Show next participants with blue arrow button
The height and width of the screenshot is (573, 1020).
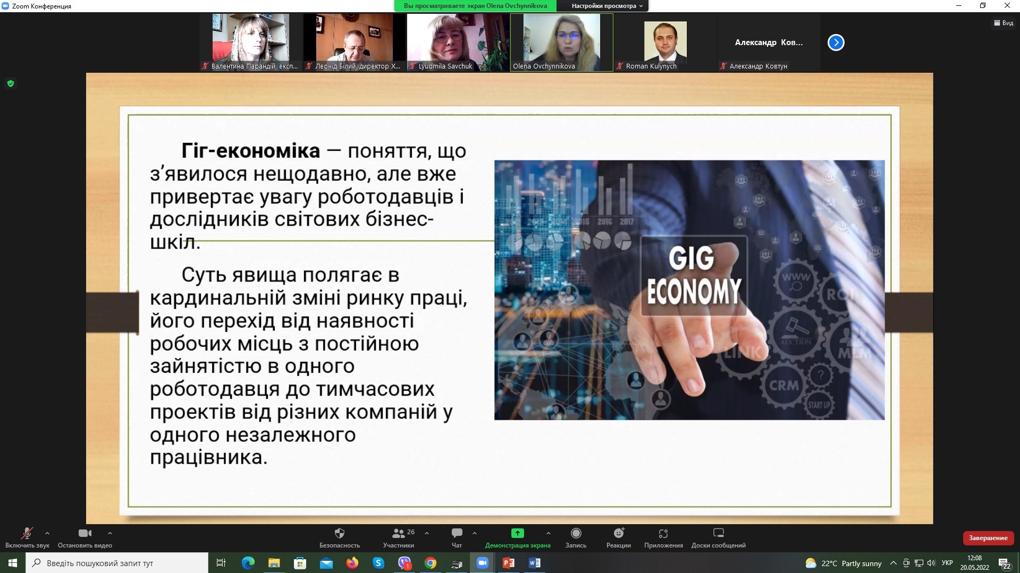[x=836, y=42]
